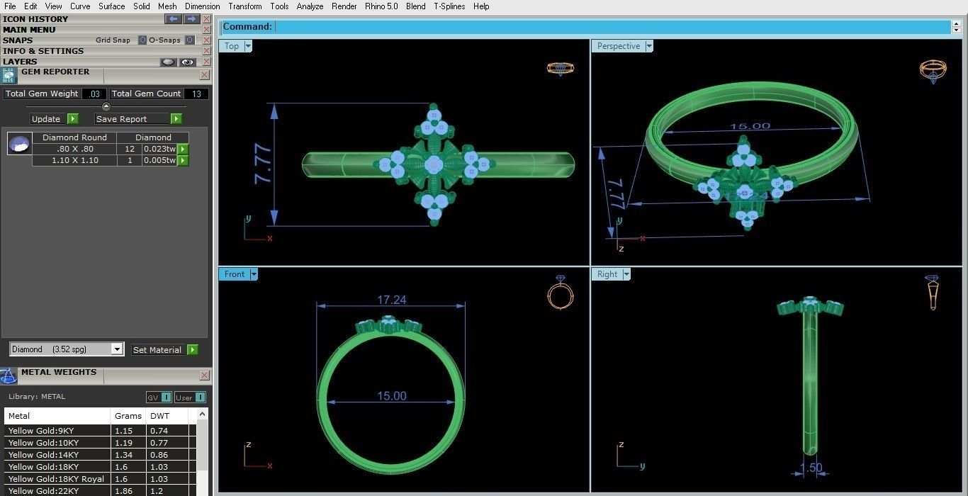Screen dimensions: 968x496
Task: Open the Right viewport dropdown arrow
Action: [x=626, y=274]
